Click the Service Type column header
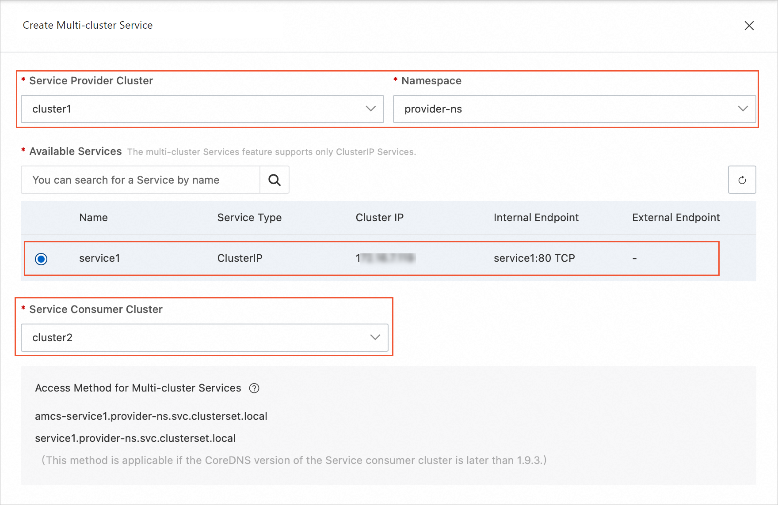 249,218
